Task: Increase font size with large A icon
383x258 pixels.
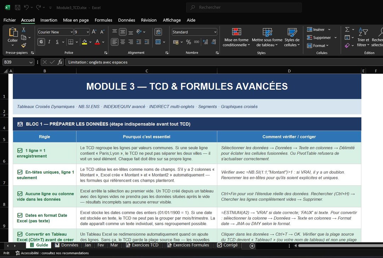Action: pyautogui.click(x=94, y=32)
